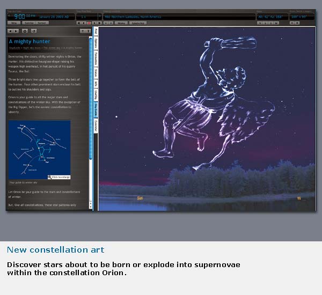
Task: Open the time flow rate dropdown
Action: [x=100, y=16]
